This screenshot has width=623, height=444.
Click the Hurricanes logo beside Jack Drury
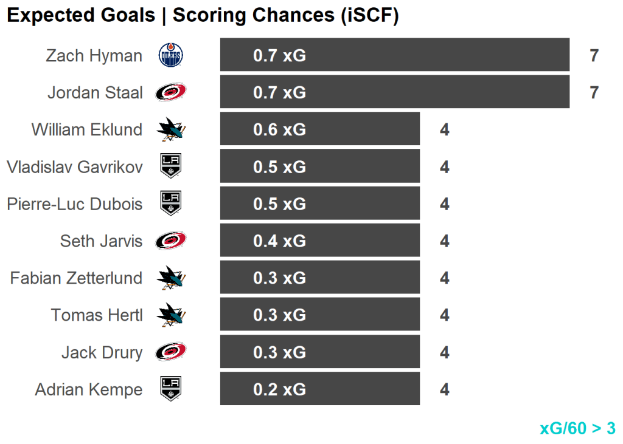[x=170, y=352]
